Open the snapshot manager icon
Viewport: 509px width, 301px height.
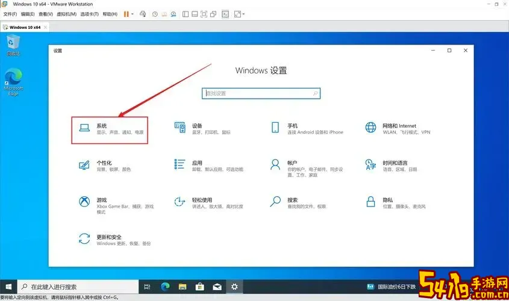pos(173,14)
